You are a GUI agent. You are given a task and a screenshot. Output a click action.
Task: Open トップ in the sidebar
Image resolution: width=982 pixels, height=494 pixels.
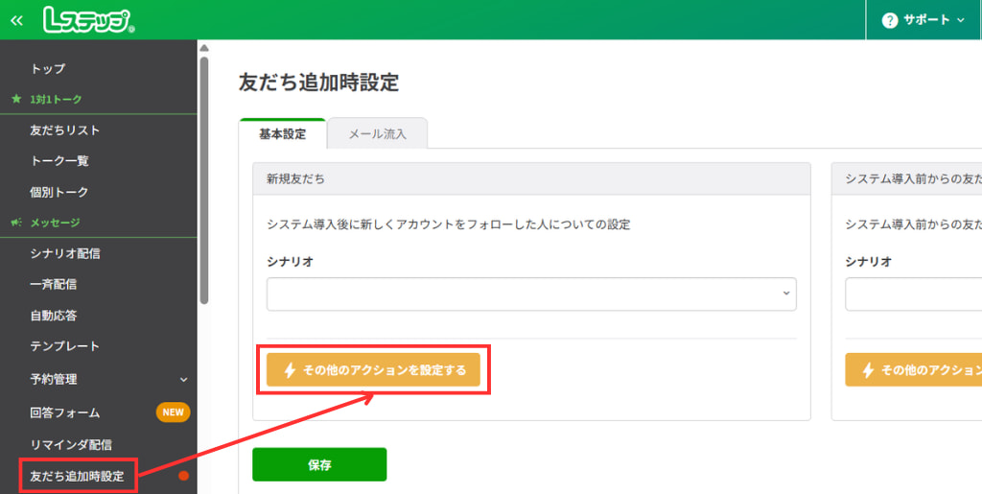[48, 69]
